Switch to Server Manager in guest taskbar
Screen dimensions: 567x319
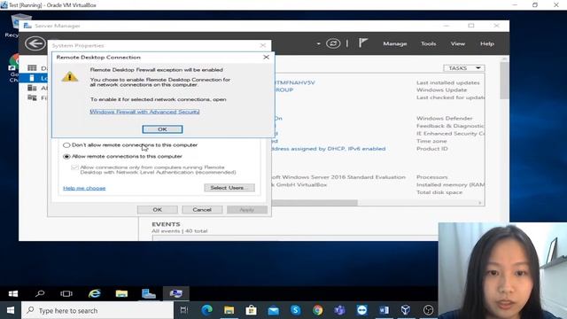pyautogui.click(x=149, y=293)
